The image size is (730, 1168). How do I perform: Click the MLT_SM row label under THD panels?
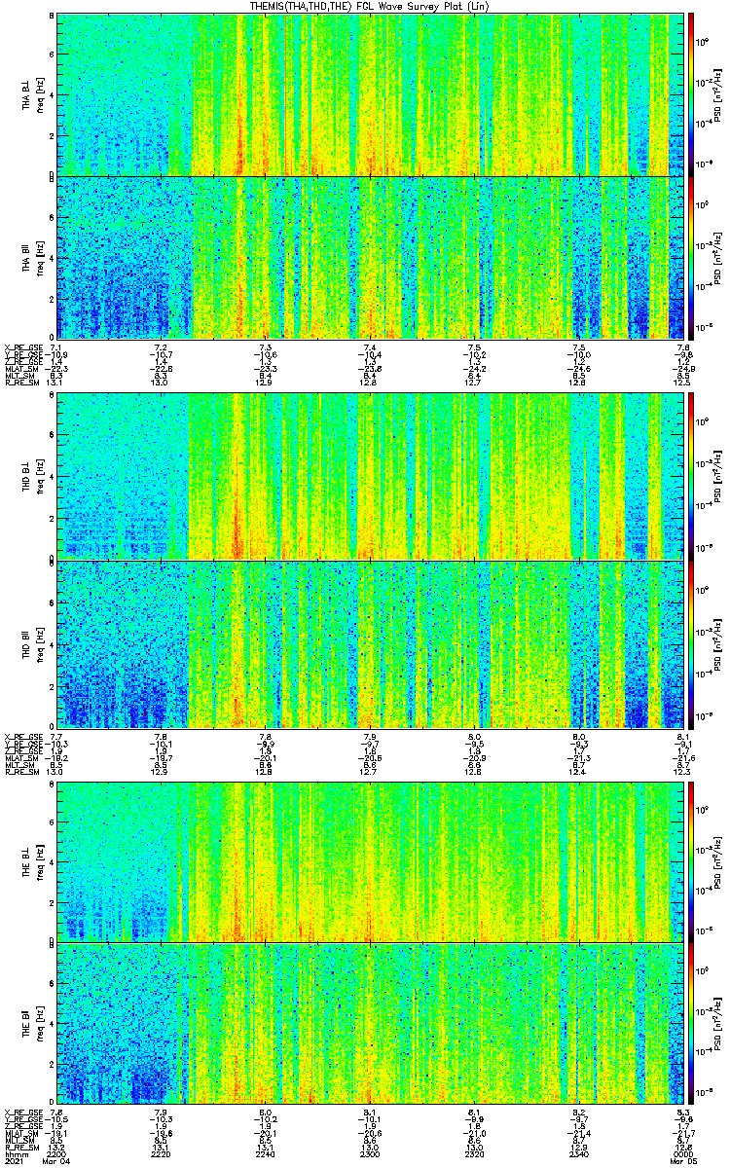pyautogui.click(x=21, y=765)
